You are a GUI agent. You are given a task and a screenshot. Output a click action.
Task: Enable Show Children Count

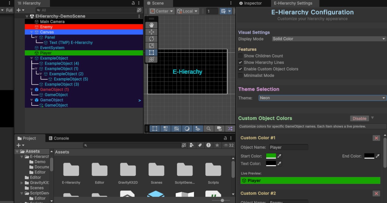tap(240, 56)
